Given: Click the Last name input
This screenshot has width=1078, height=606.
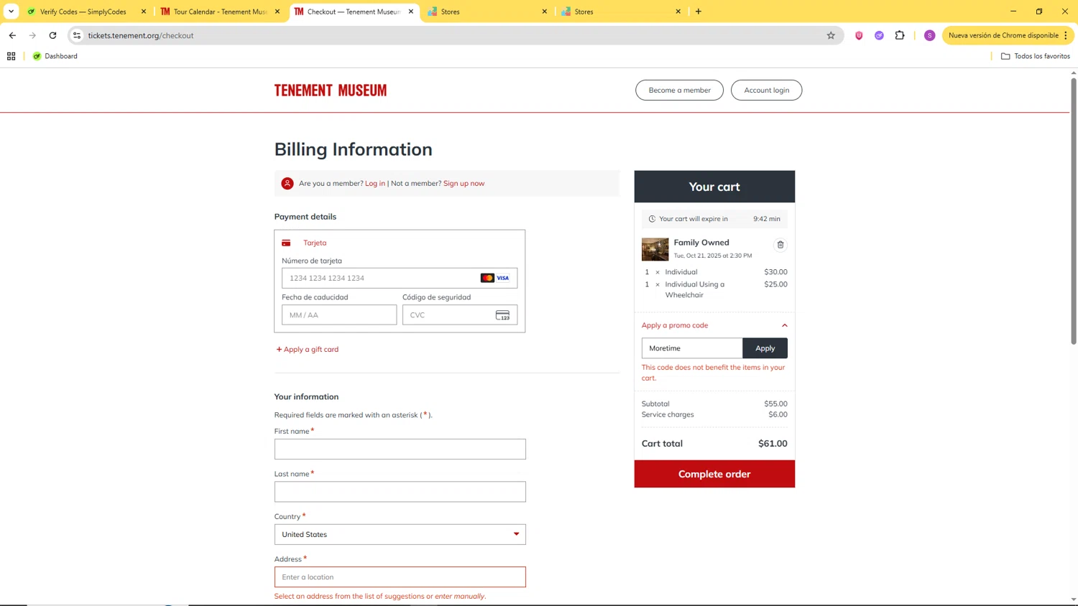Looking at the screenshot, I should (400, 492).
